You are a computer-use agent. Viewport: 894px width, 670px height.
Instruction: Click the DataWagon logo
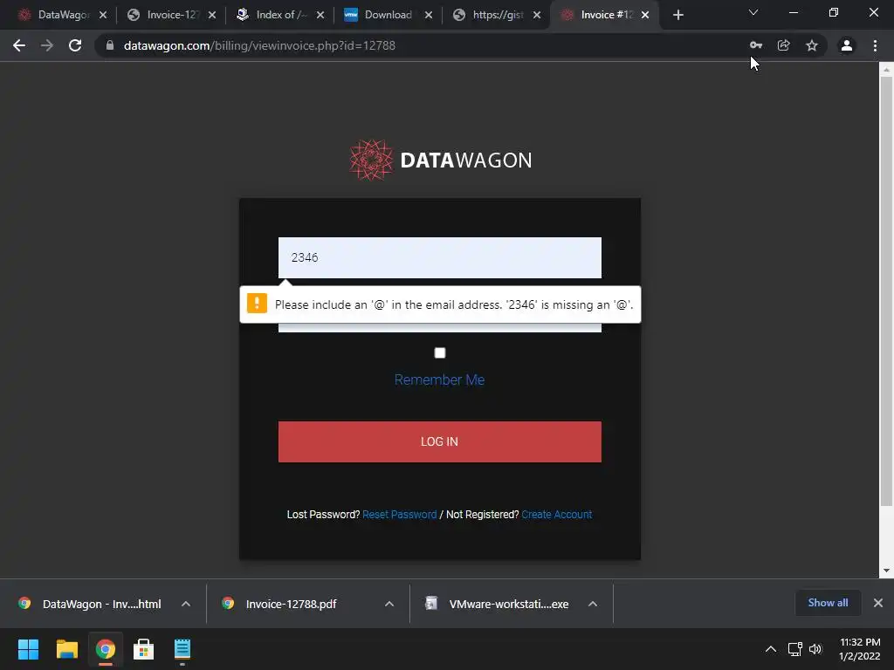point(440,161)
